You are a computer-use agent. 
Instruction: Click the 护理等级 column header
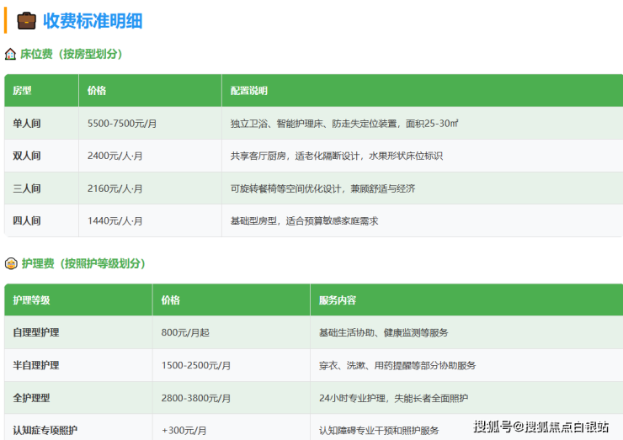click(x=31, y=300)
